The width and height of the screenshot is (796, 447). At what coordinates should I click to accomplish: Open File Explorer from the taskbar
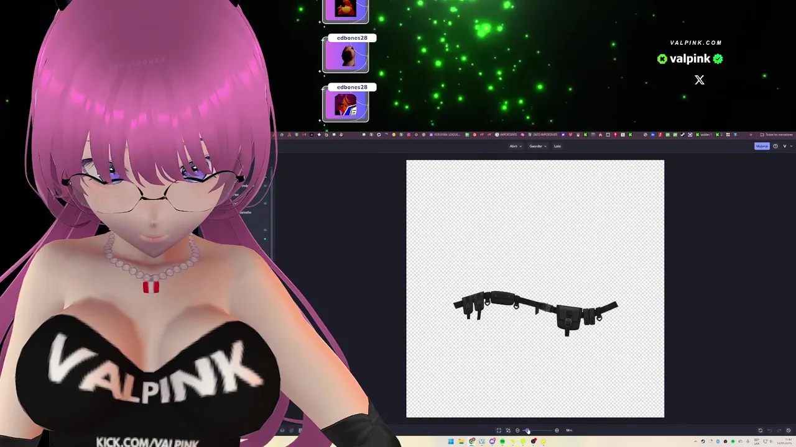click(461, 441)
